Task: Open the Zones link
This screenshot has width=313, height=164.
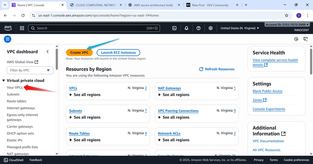Action: coord(259,100)
